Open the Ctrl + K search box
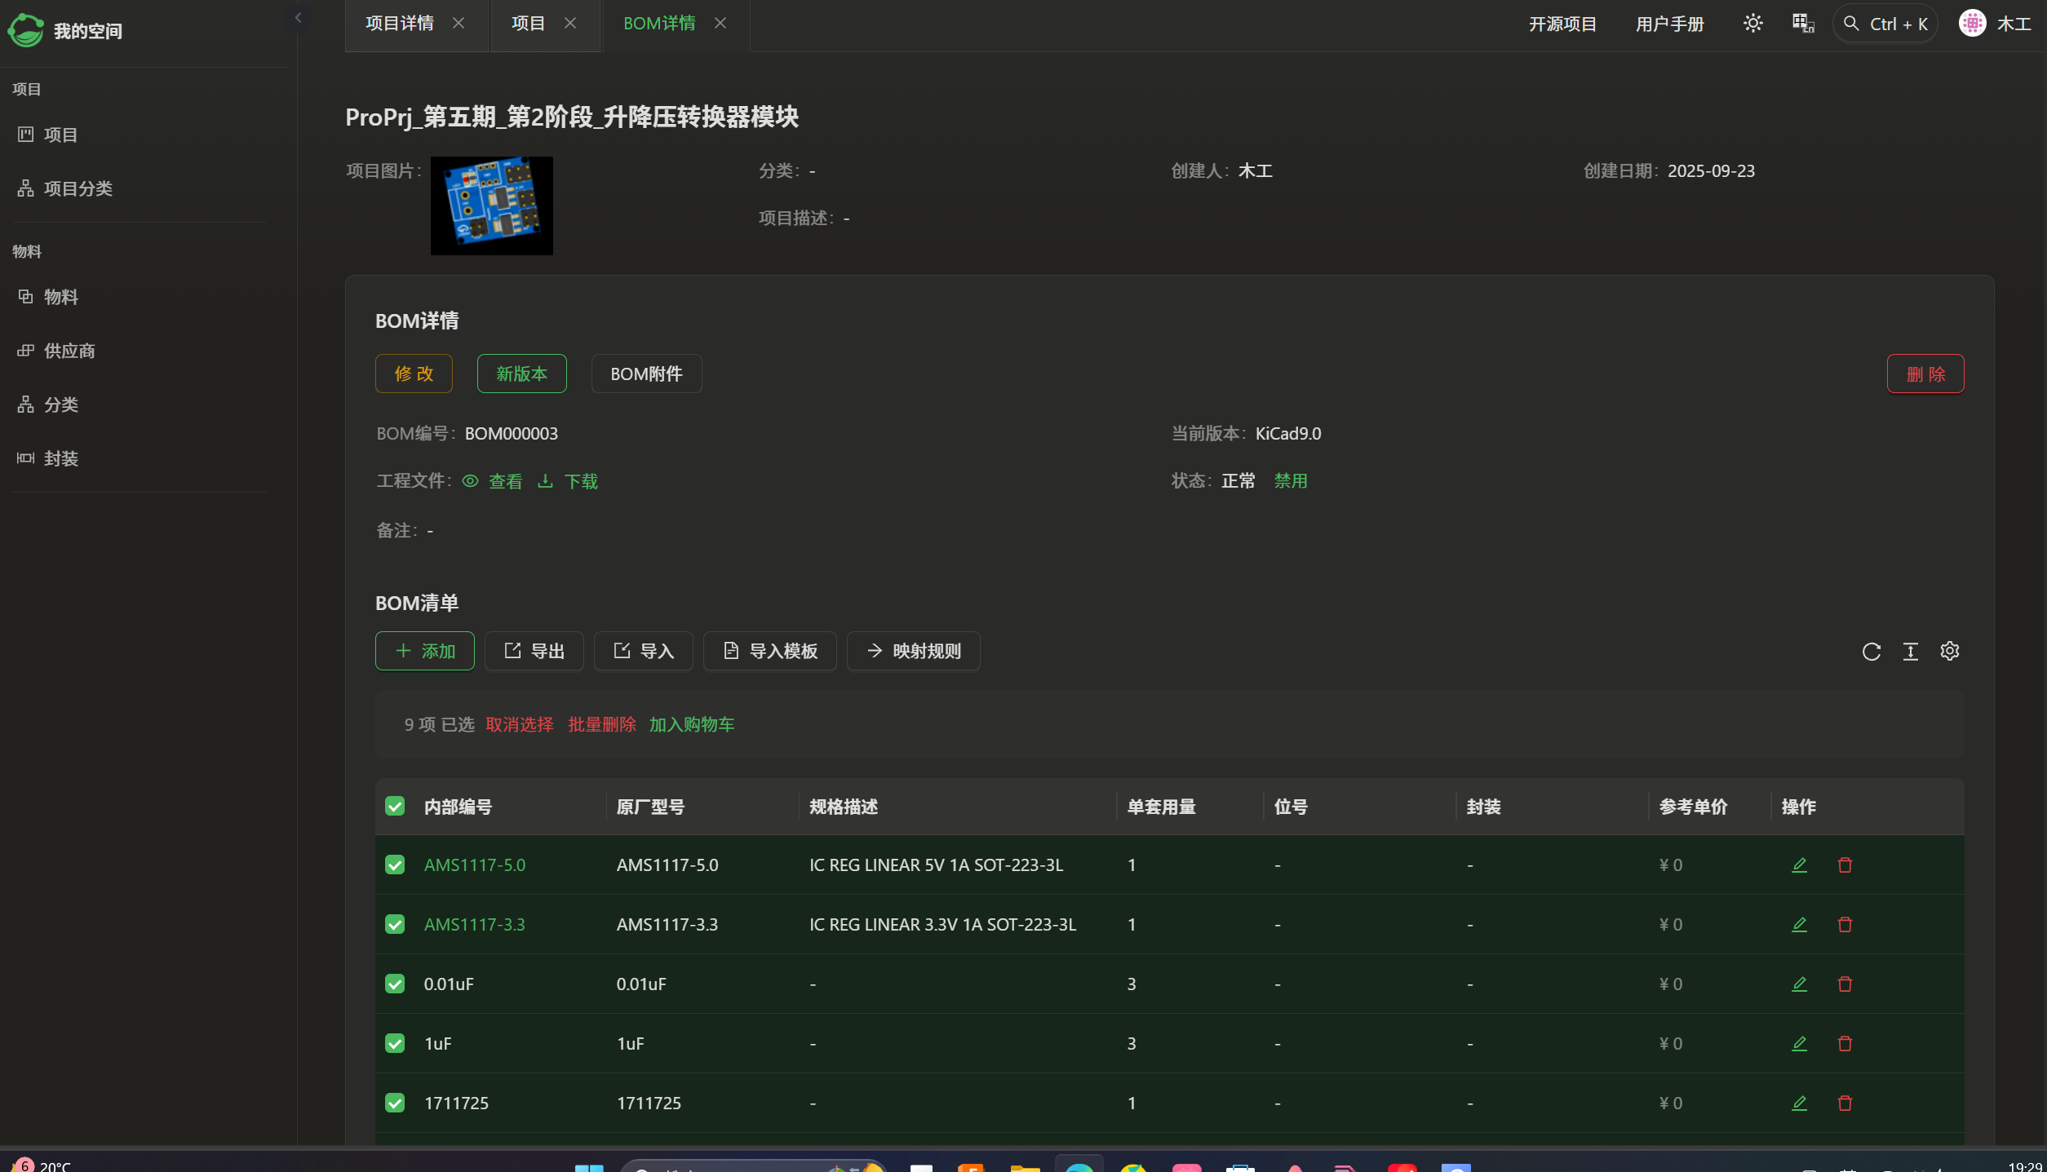Viewport: 2047px width, 1172px height. pos(1885,24)
